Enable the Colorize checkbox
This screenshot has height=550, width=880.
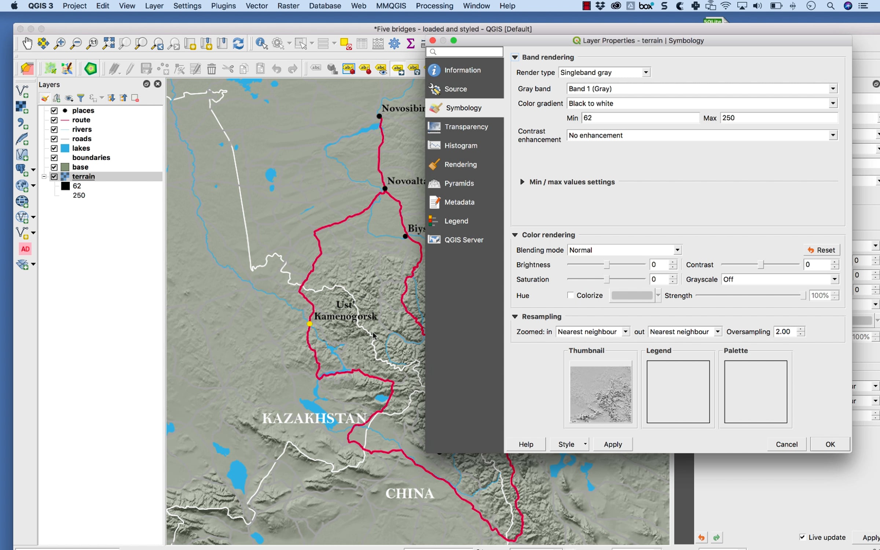click(571, 295)
